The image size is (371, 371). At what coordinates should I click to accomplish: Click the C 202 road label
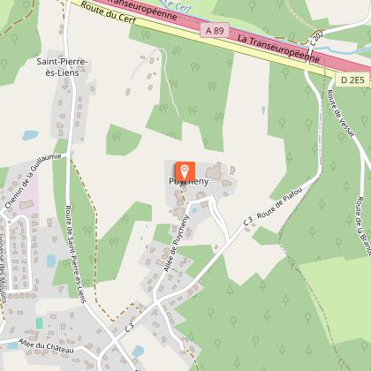coord(317,38)
